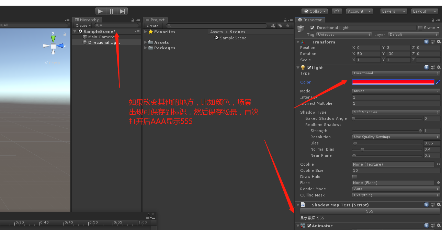
Task: Click the red Light Color swatch
Action: 393,82
